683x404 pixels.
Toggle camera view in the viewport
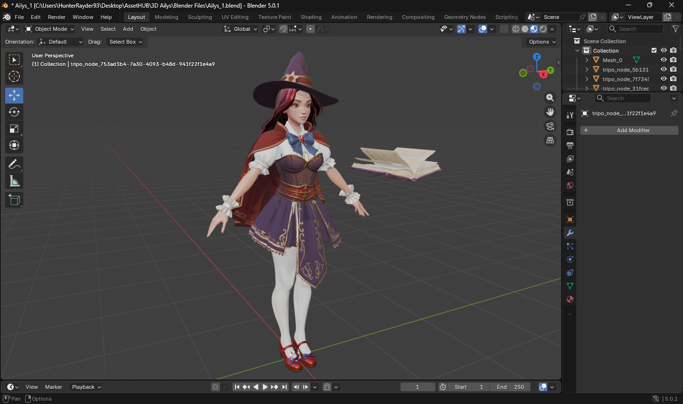pyautogui.click(x=550, y=126)
